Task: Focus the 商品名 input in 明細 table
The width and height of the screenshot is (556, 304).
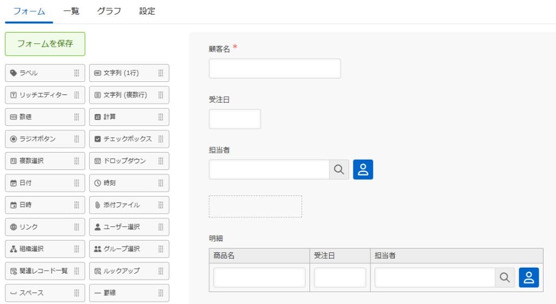Action: pyautogui.click(x=259, y=277)
